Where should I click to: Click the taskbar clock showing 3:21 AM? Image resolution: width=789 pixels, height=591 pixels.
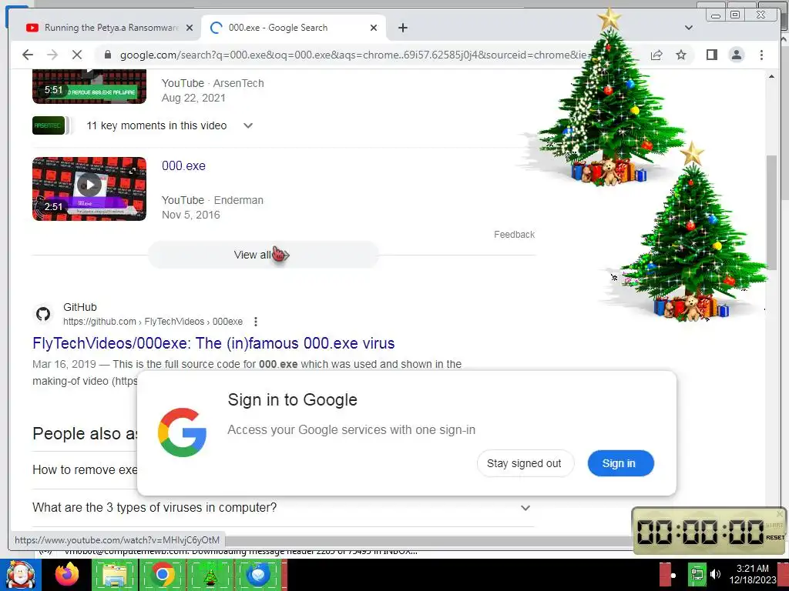click(x=752, y=574)
